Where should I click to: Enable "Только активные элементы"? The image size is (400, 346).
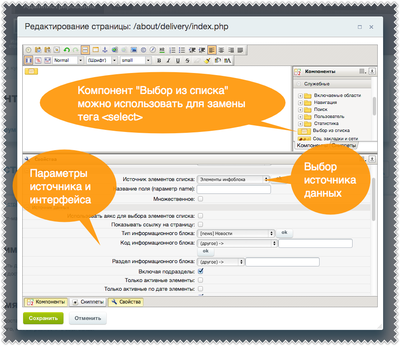pyautogui.click(x=200, y=280)
